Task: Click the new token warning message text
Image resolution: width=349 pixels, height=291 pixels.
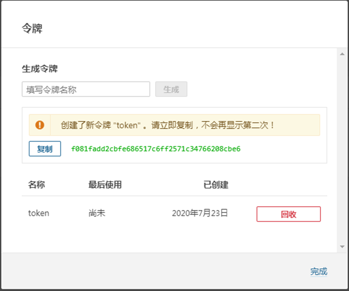Action: coord(168,125)
